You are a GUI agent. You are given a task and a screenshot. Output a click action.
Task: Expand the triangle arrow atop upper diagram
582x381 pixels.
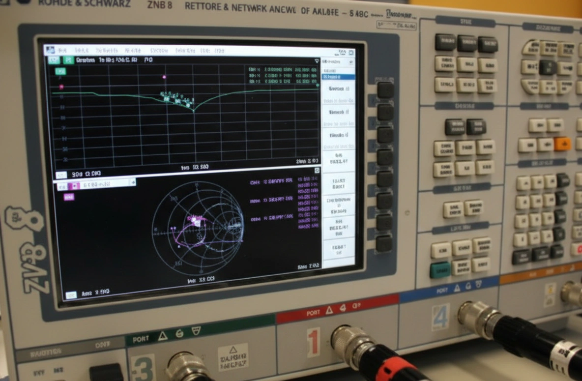tap(317, 61)
